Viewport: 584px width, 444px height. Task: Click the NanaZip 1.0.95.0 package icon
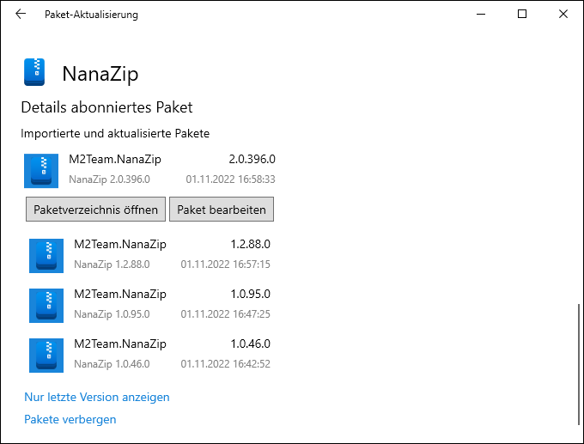(x=46, y=305)
